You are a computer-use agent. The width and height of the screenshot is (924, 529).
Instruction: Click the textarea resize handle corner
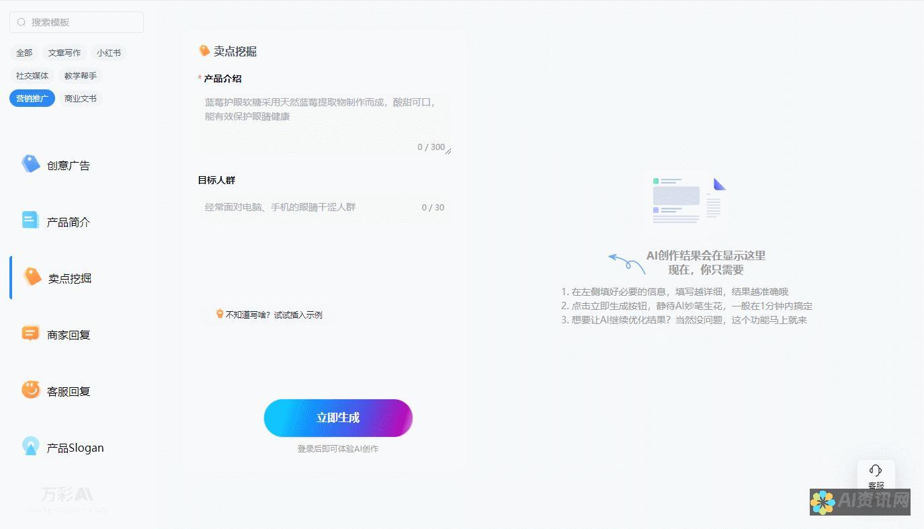[x=448, y=151]
